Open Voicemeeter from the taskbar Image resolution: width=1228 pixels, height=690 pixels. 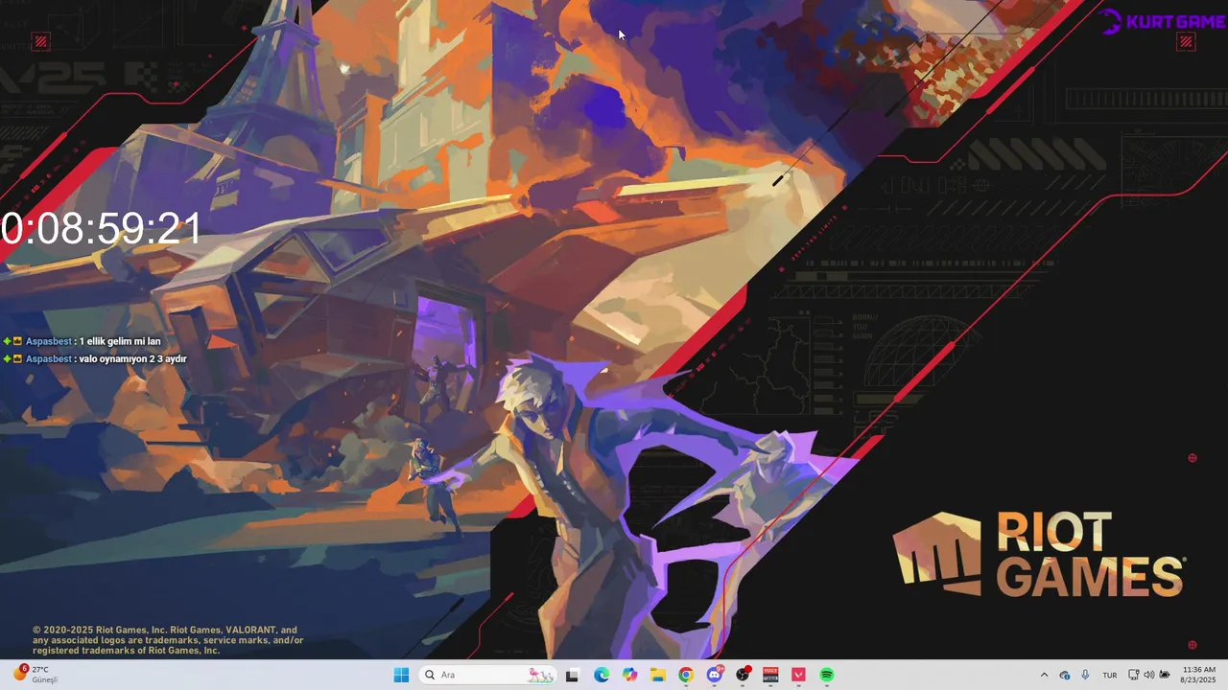[770, 675]
